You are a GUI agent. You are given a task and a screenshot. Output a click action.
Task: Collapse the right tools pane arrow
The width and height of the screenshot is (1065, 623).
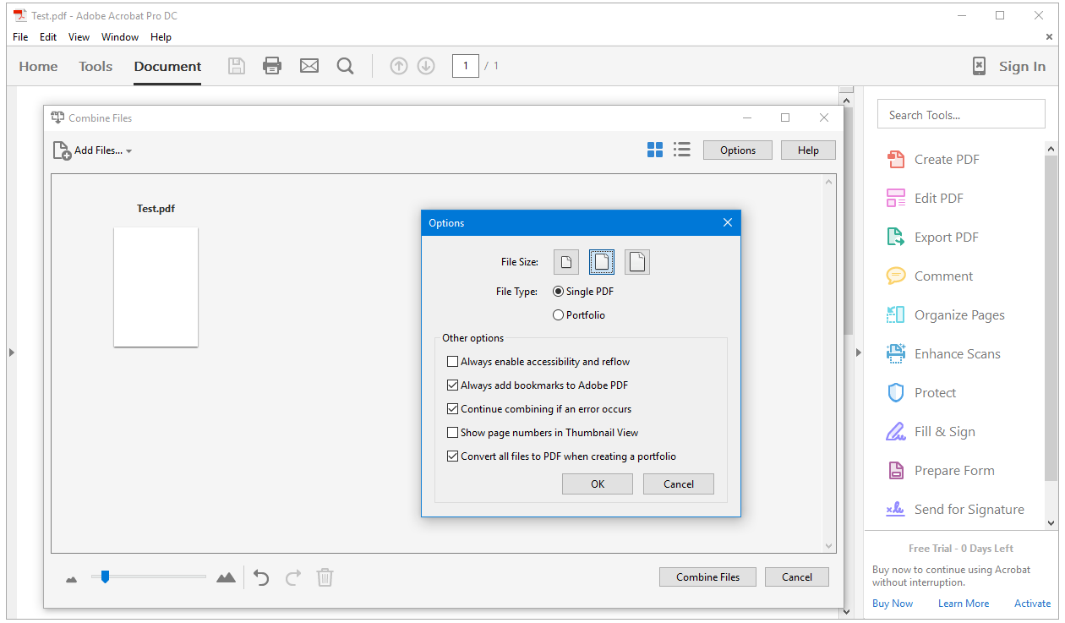pyautogui.click(x=858, y=352)
